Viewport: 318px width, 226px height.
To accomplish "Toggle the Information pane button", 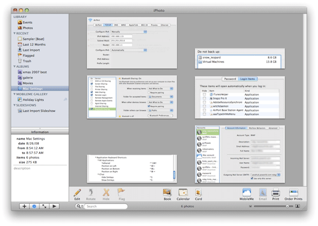I will pos(34,206).
